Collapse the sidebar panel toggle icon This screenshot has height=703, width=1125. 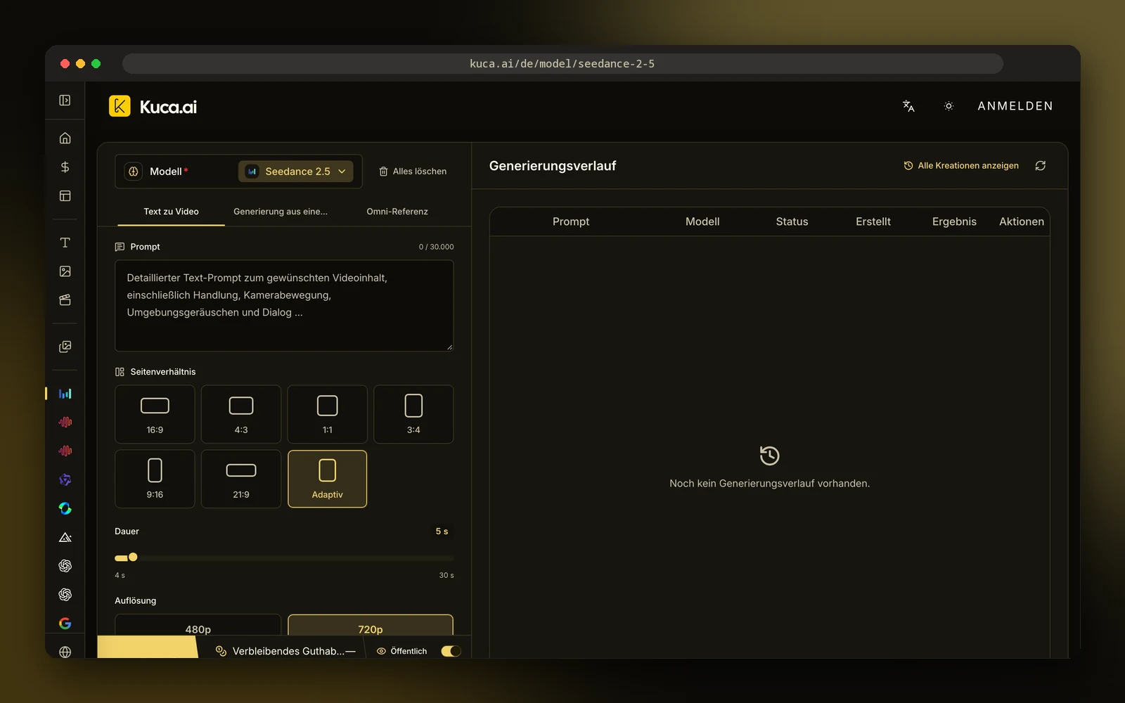(65, 101)
